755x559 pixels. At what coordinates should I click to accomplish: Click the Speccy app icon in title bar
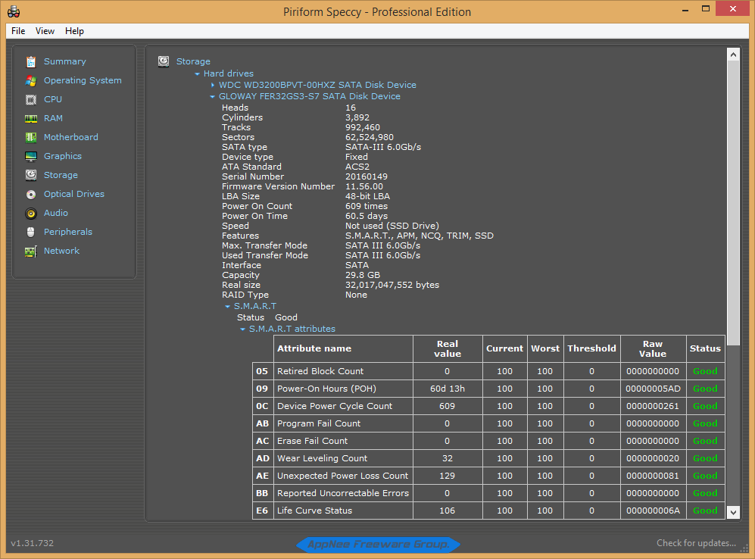tap(14, 11)
